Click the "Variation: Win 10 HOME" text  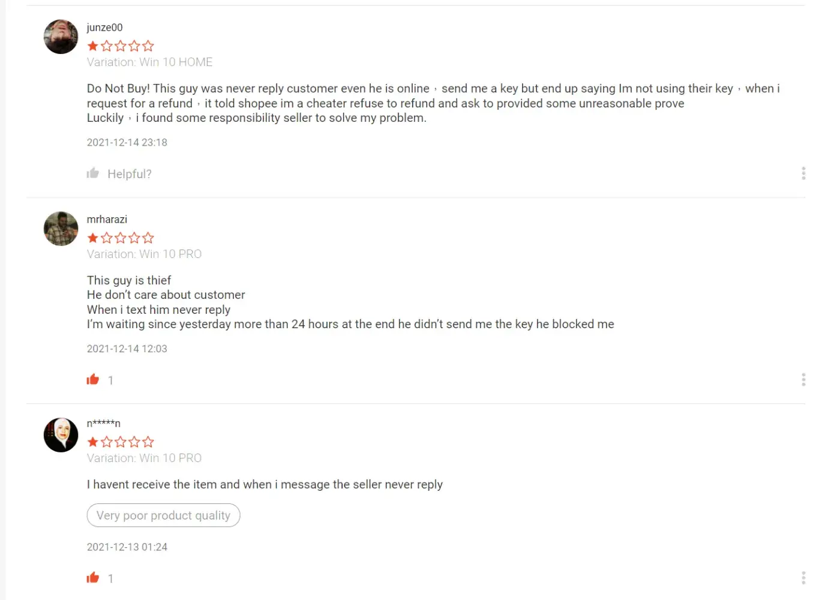pos(149,62)
